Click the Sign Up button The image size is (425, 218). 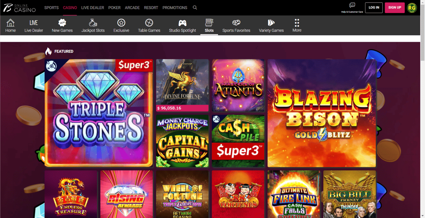pos(395,7)
